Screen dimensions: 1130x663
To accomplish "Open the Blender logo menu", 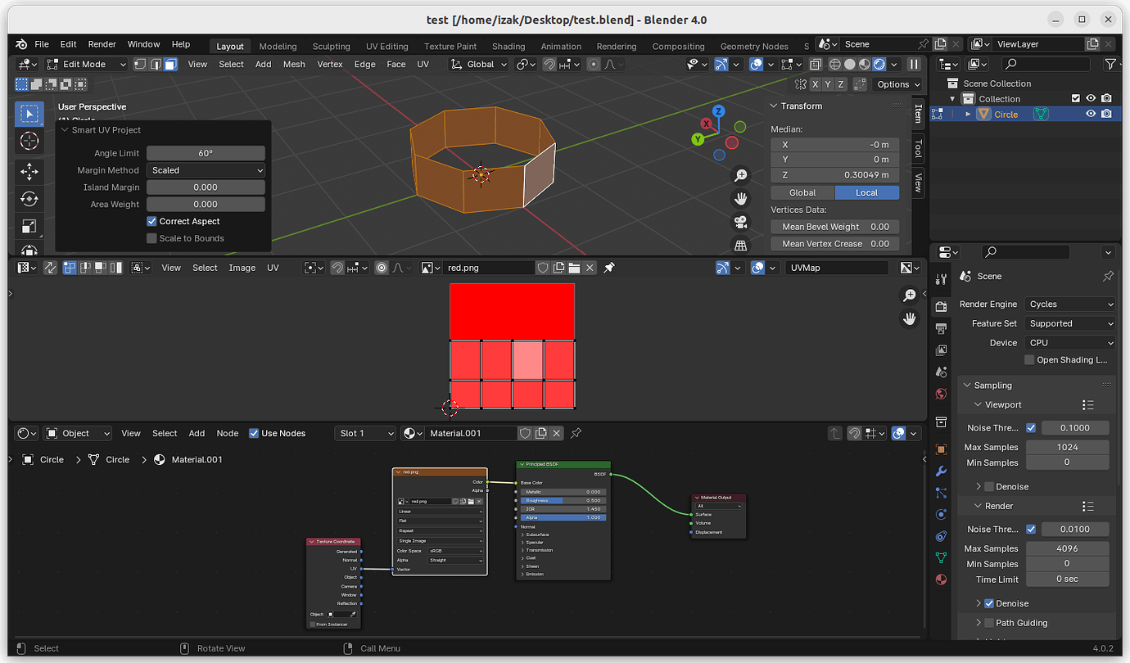I will 21,44.
